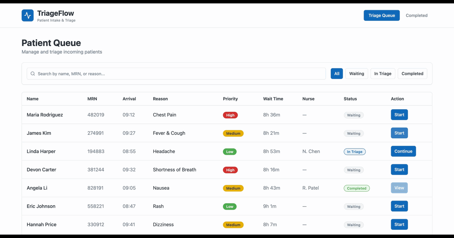Start triage for Devon Carter
454x238 pixels.
point(399,170)
